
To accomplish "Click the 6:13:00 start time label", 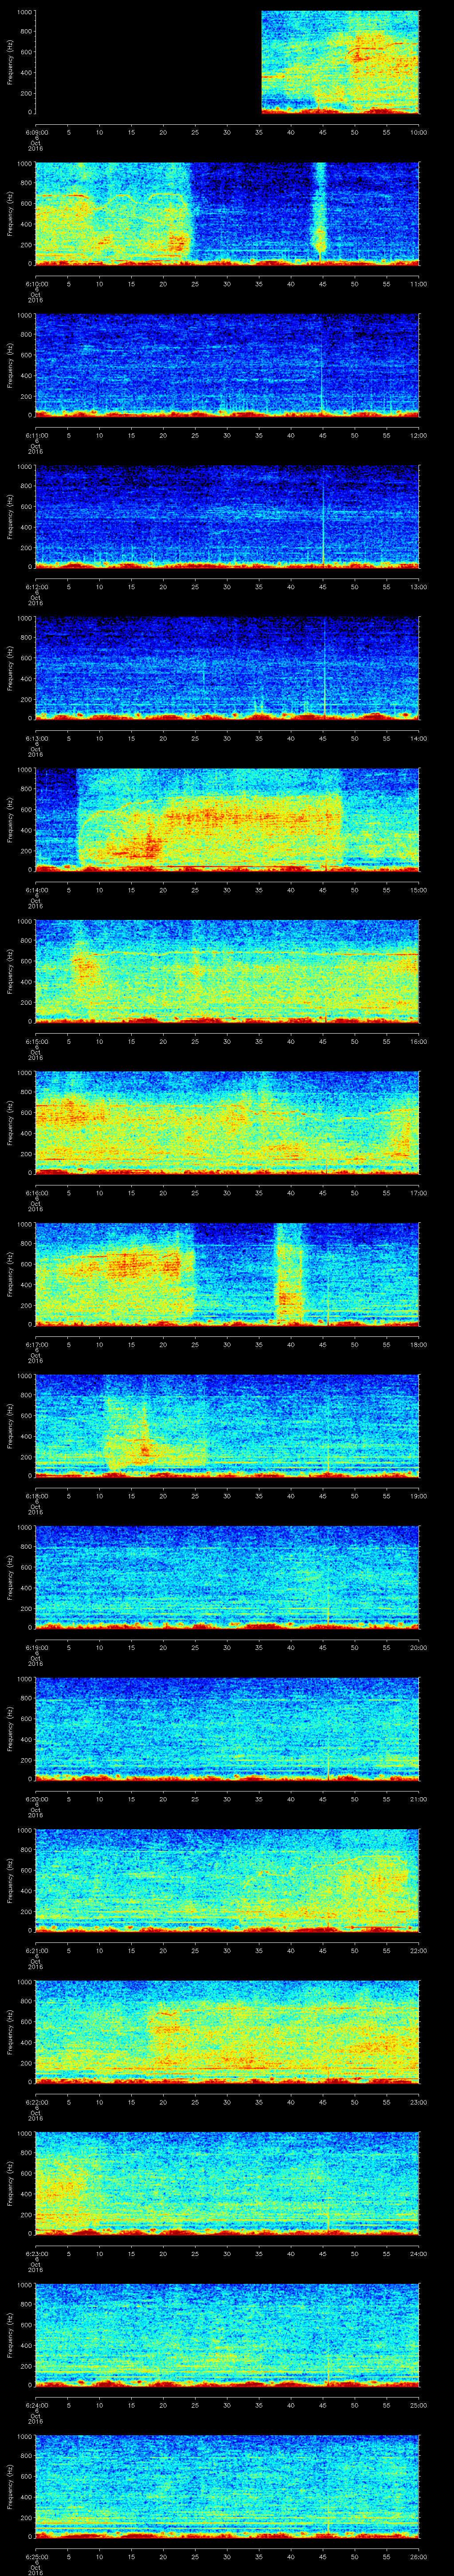I will pyautogui.click(x=36, y=738).
